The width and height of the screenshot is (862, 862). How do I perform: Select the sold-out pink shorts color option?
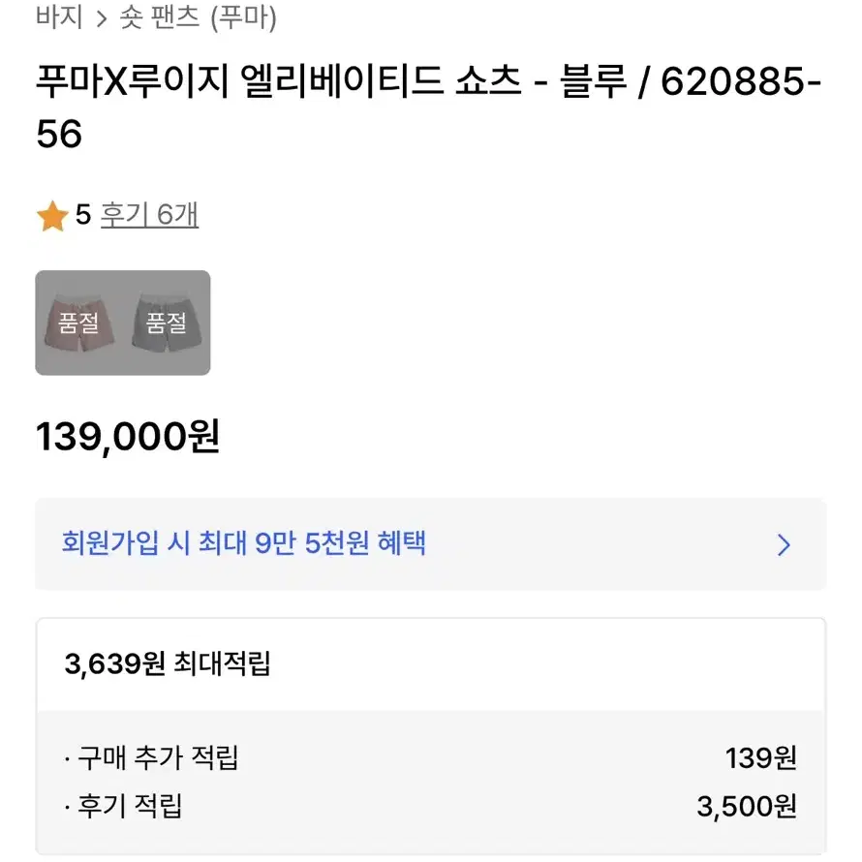(x=79, y=323)
